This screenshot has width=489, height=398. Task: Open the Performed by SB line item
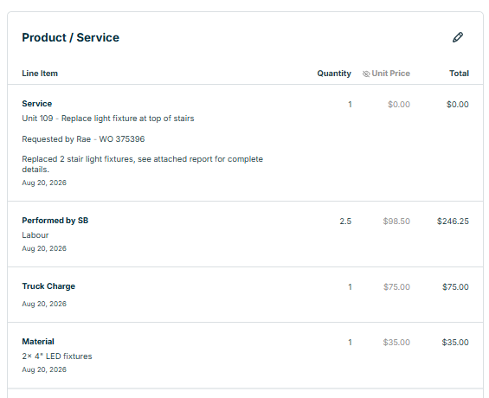[245, 234]
